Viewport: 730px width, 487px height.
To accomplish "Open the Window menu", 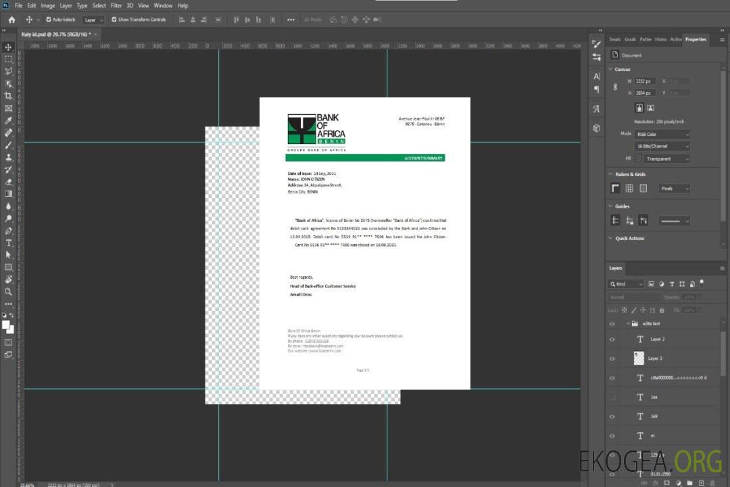I will (163, 5).
